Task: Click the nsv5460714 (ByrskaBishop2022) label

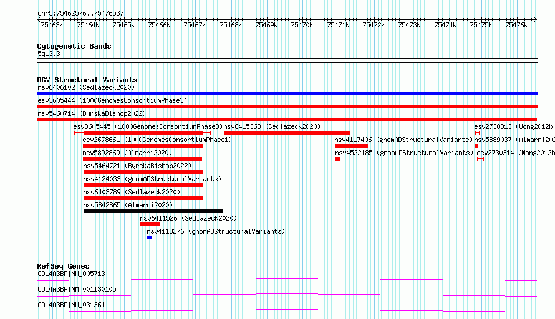Action: coord(92,113)
